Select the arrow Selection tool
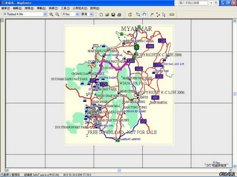 coord(164,15)
